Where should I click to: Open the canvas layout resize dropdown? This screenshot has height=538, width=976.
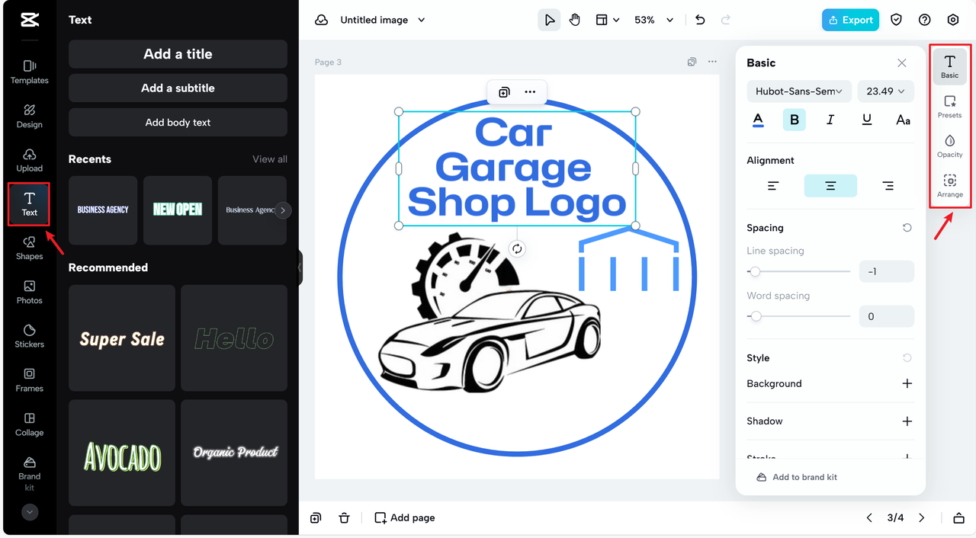coord(607,20)
